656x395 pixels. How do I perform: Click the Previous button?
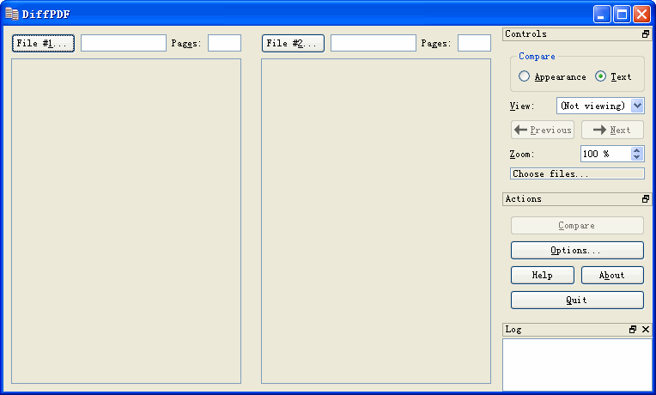[543, 130]
